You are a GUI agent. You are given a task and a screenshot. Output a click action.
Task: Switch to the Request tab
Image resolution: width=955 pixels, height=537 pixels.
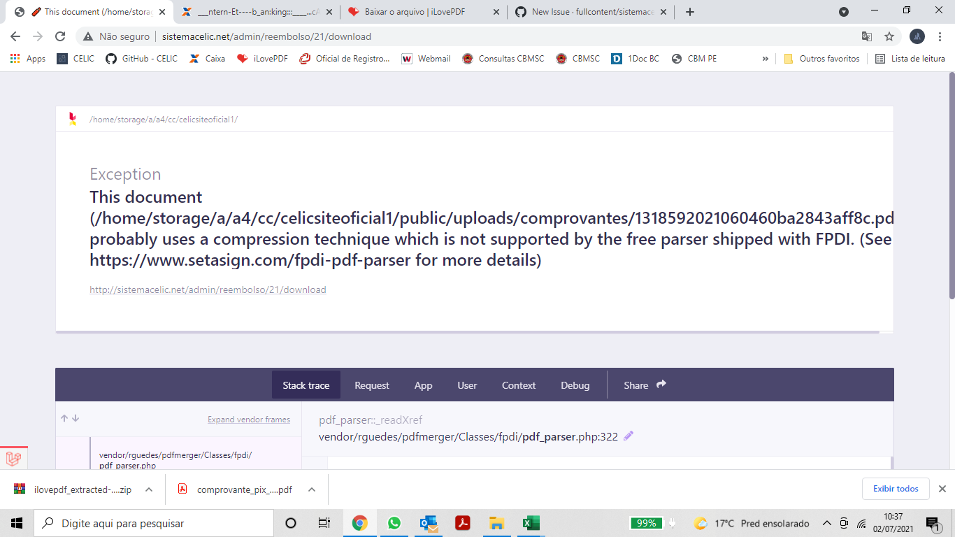371,385
